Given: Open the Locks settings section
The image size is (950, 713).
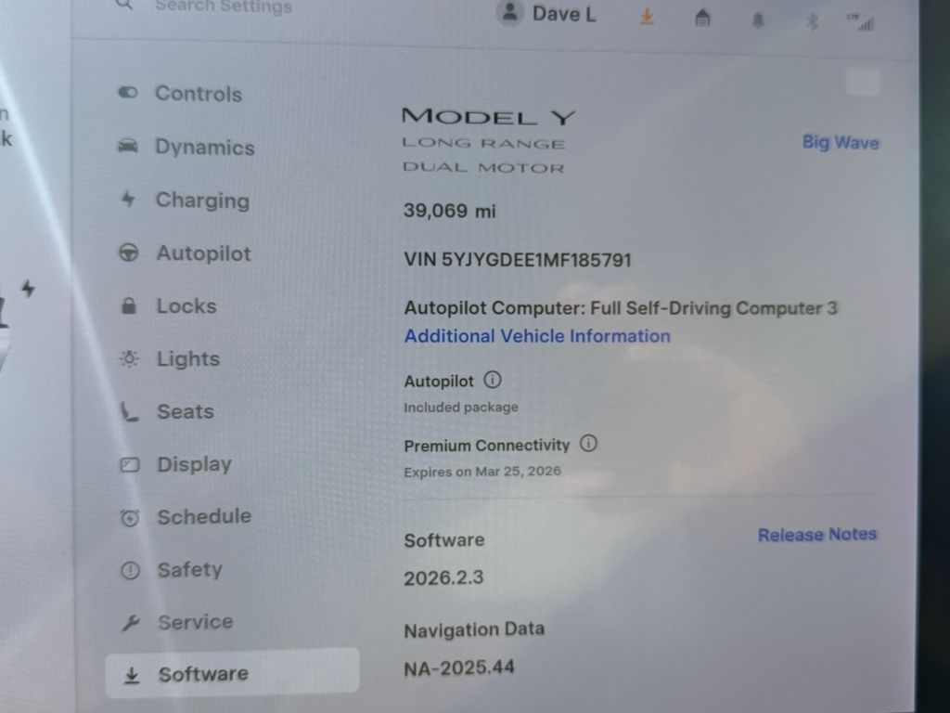Looking at the screenshot, I should coord(186,306).
